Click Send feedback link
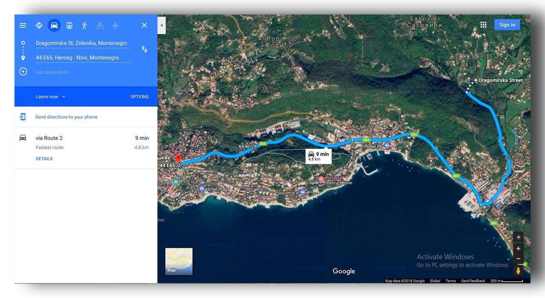The height and width of the screenshot is (298, 545). (473, 281)
